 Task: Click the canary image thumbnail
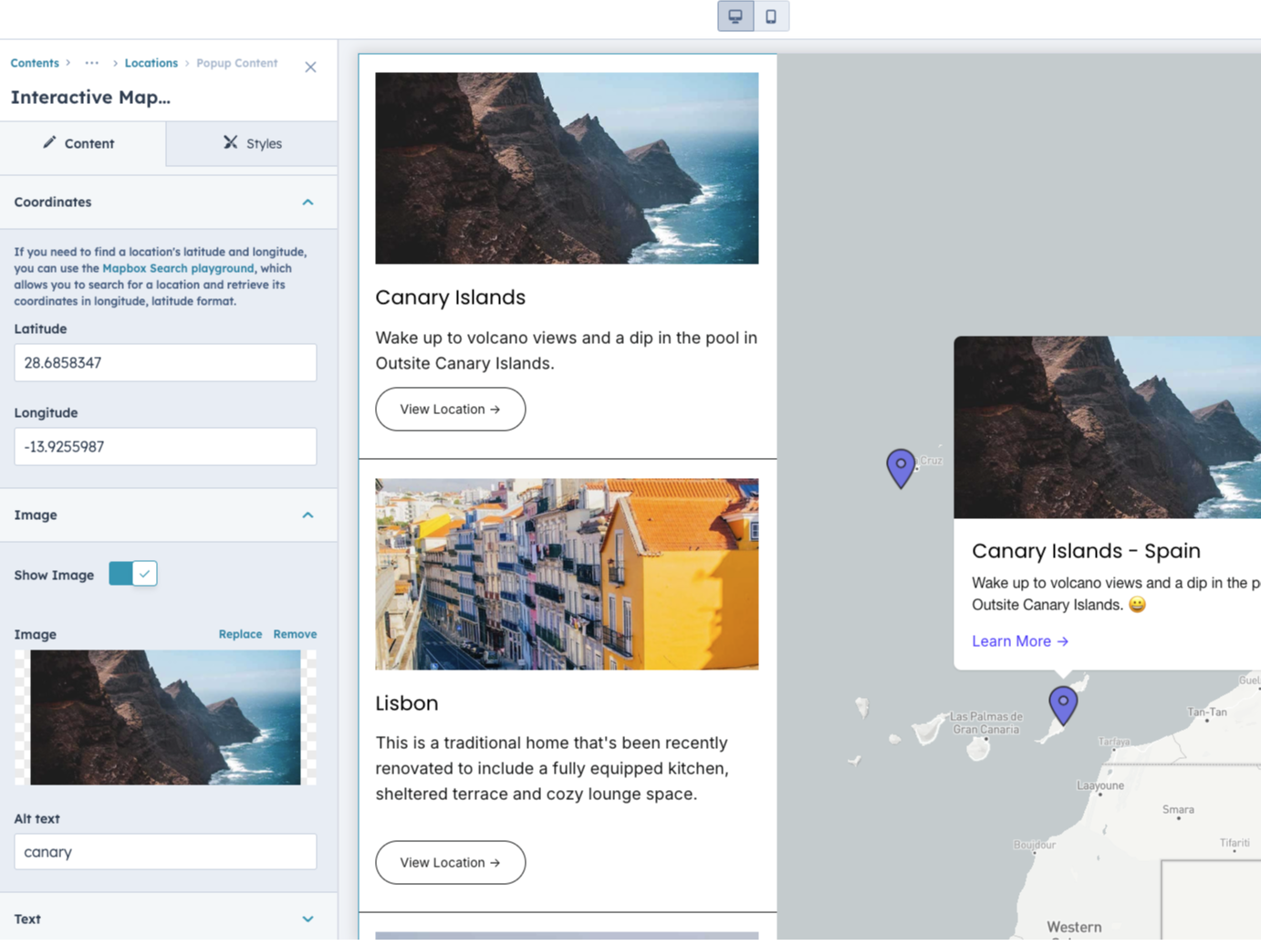coord(164,717)
